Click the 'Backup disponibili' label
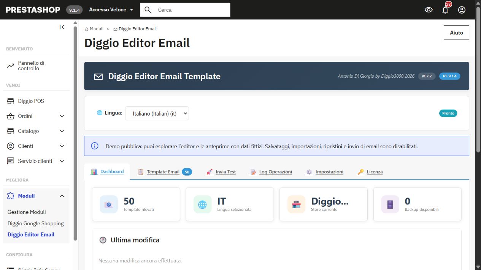This screenshot has width=481, height=270. pos(422,209)
